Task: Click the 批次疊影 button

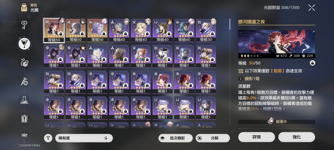Action: 175,138
